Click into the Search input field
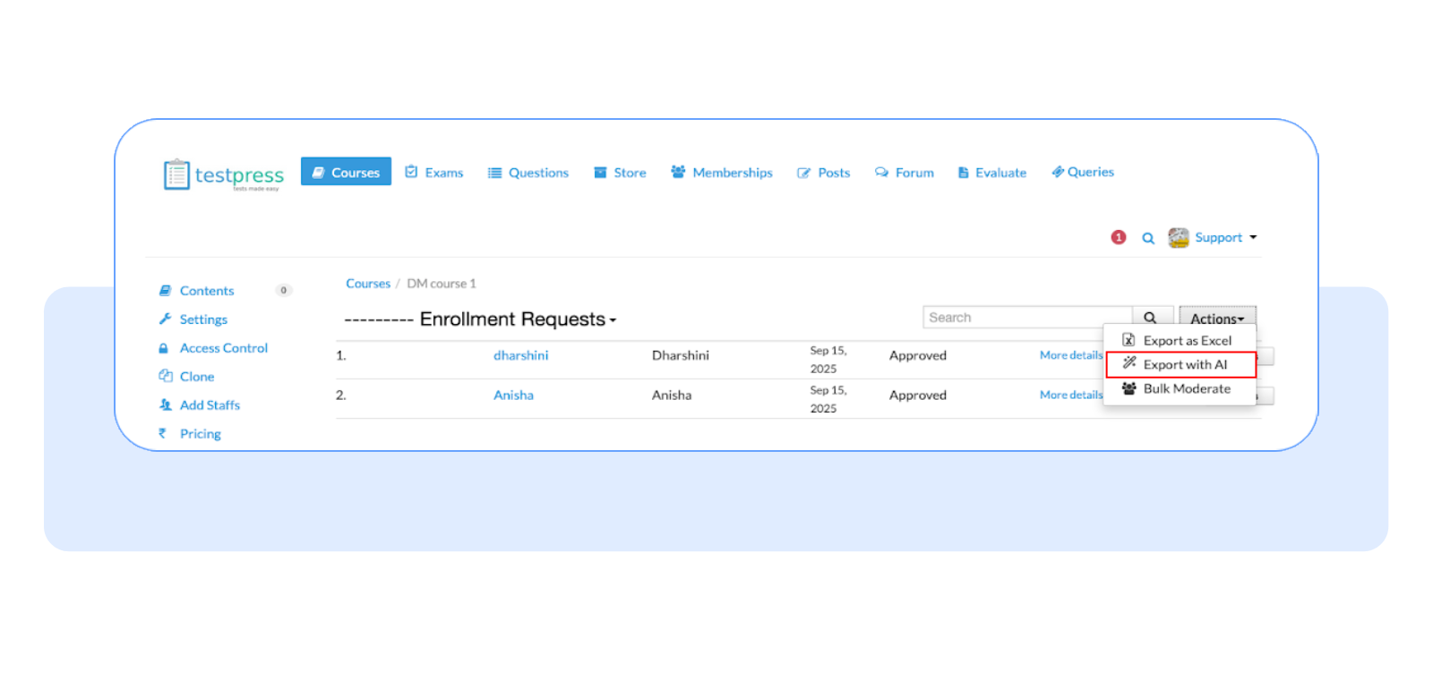 pos(1027,318)
